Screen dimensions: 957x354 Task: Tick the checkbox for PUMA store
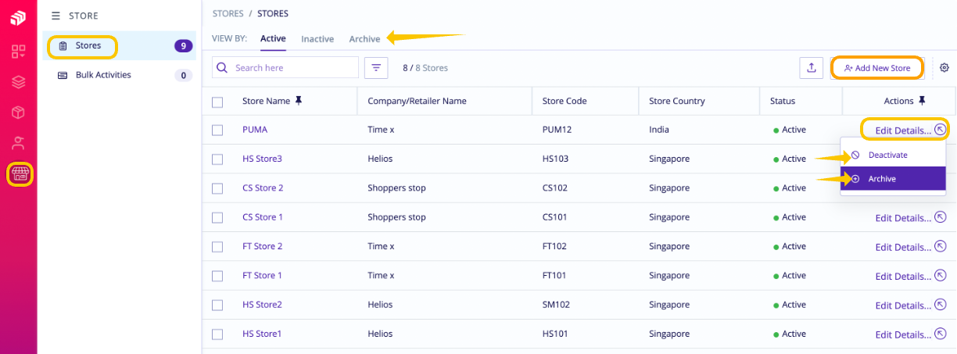pos(217,130)
